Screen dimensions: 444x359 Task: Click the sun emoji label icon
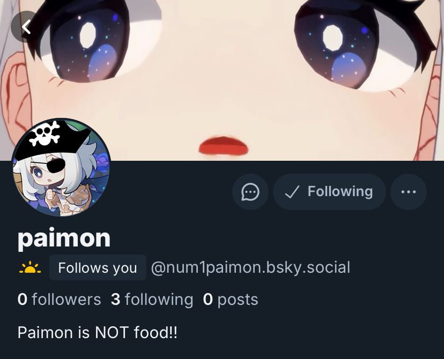30,267
